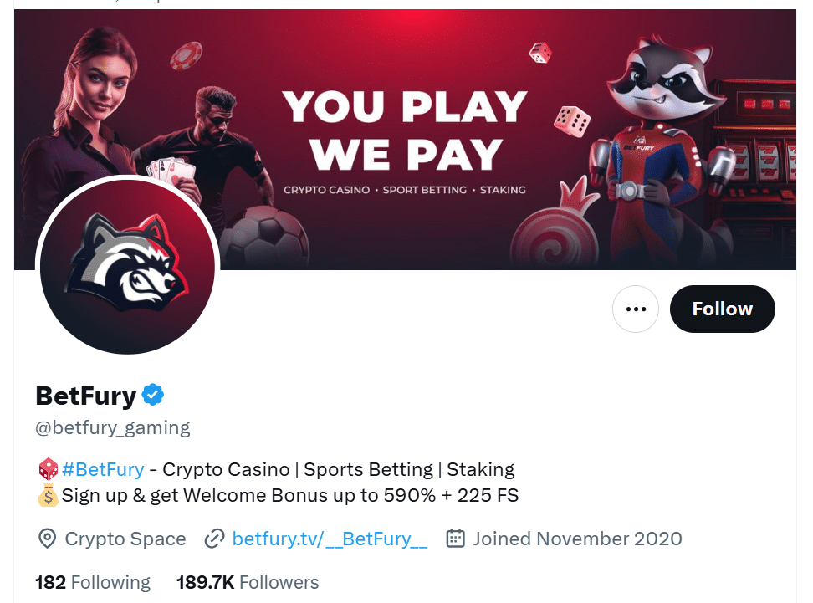Click the chain link icon before betfury.tv

coord(216,539)
